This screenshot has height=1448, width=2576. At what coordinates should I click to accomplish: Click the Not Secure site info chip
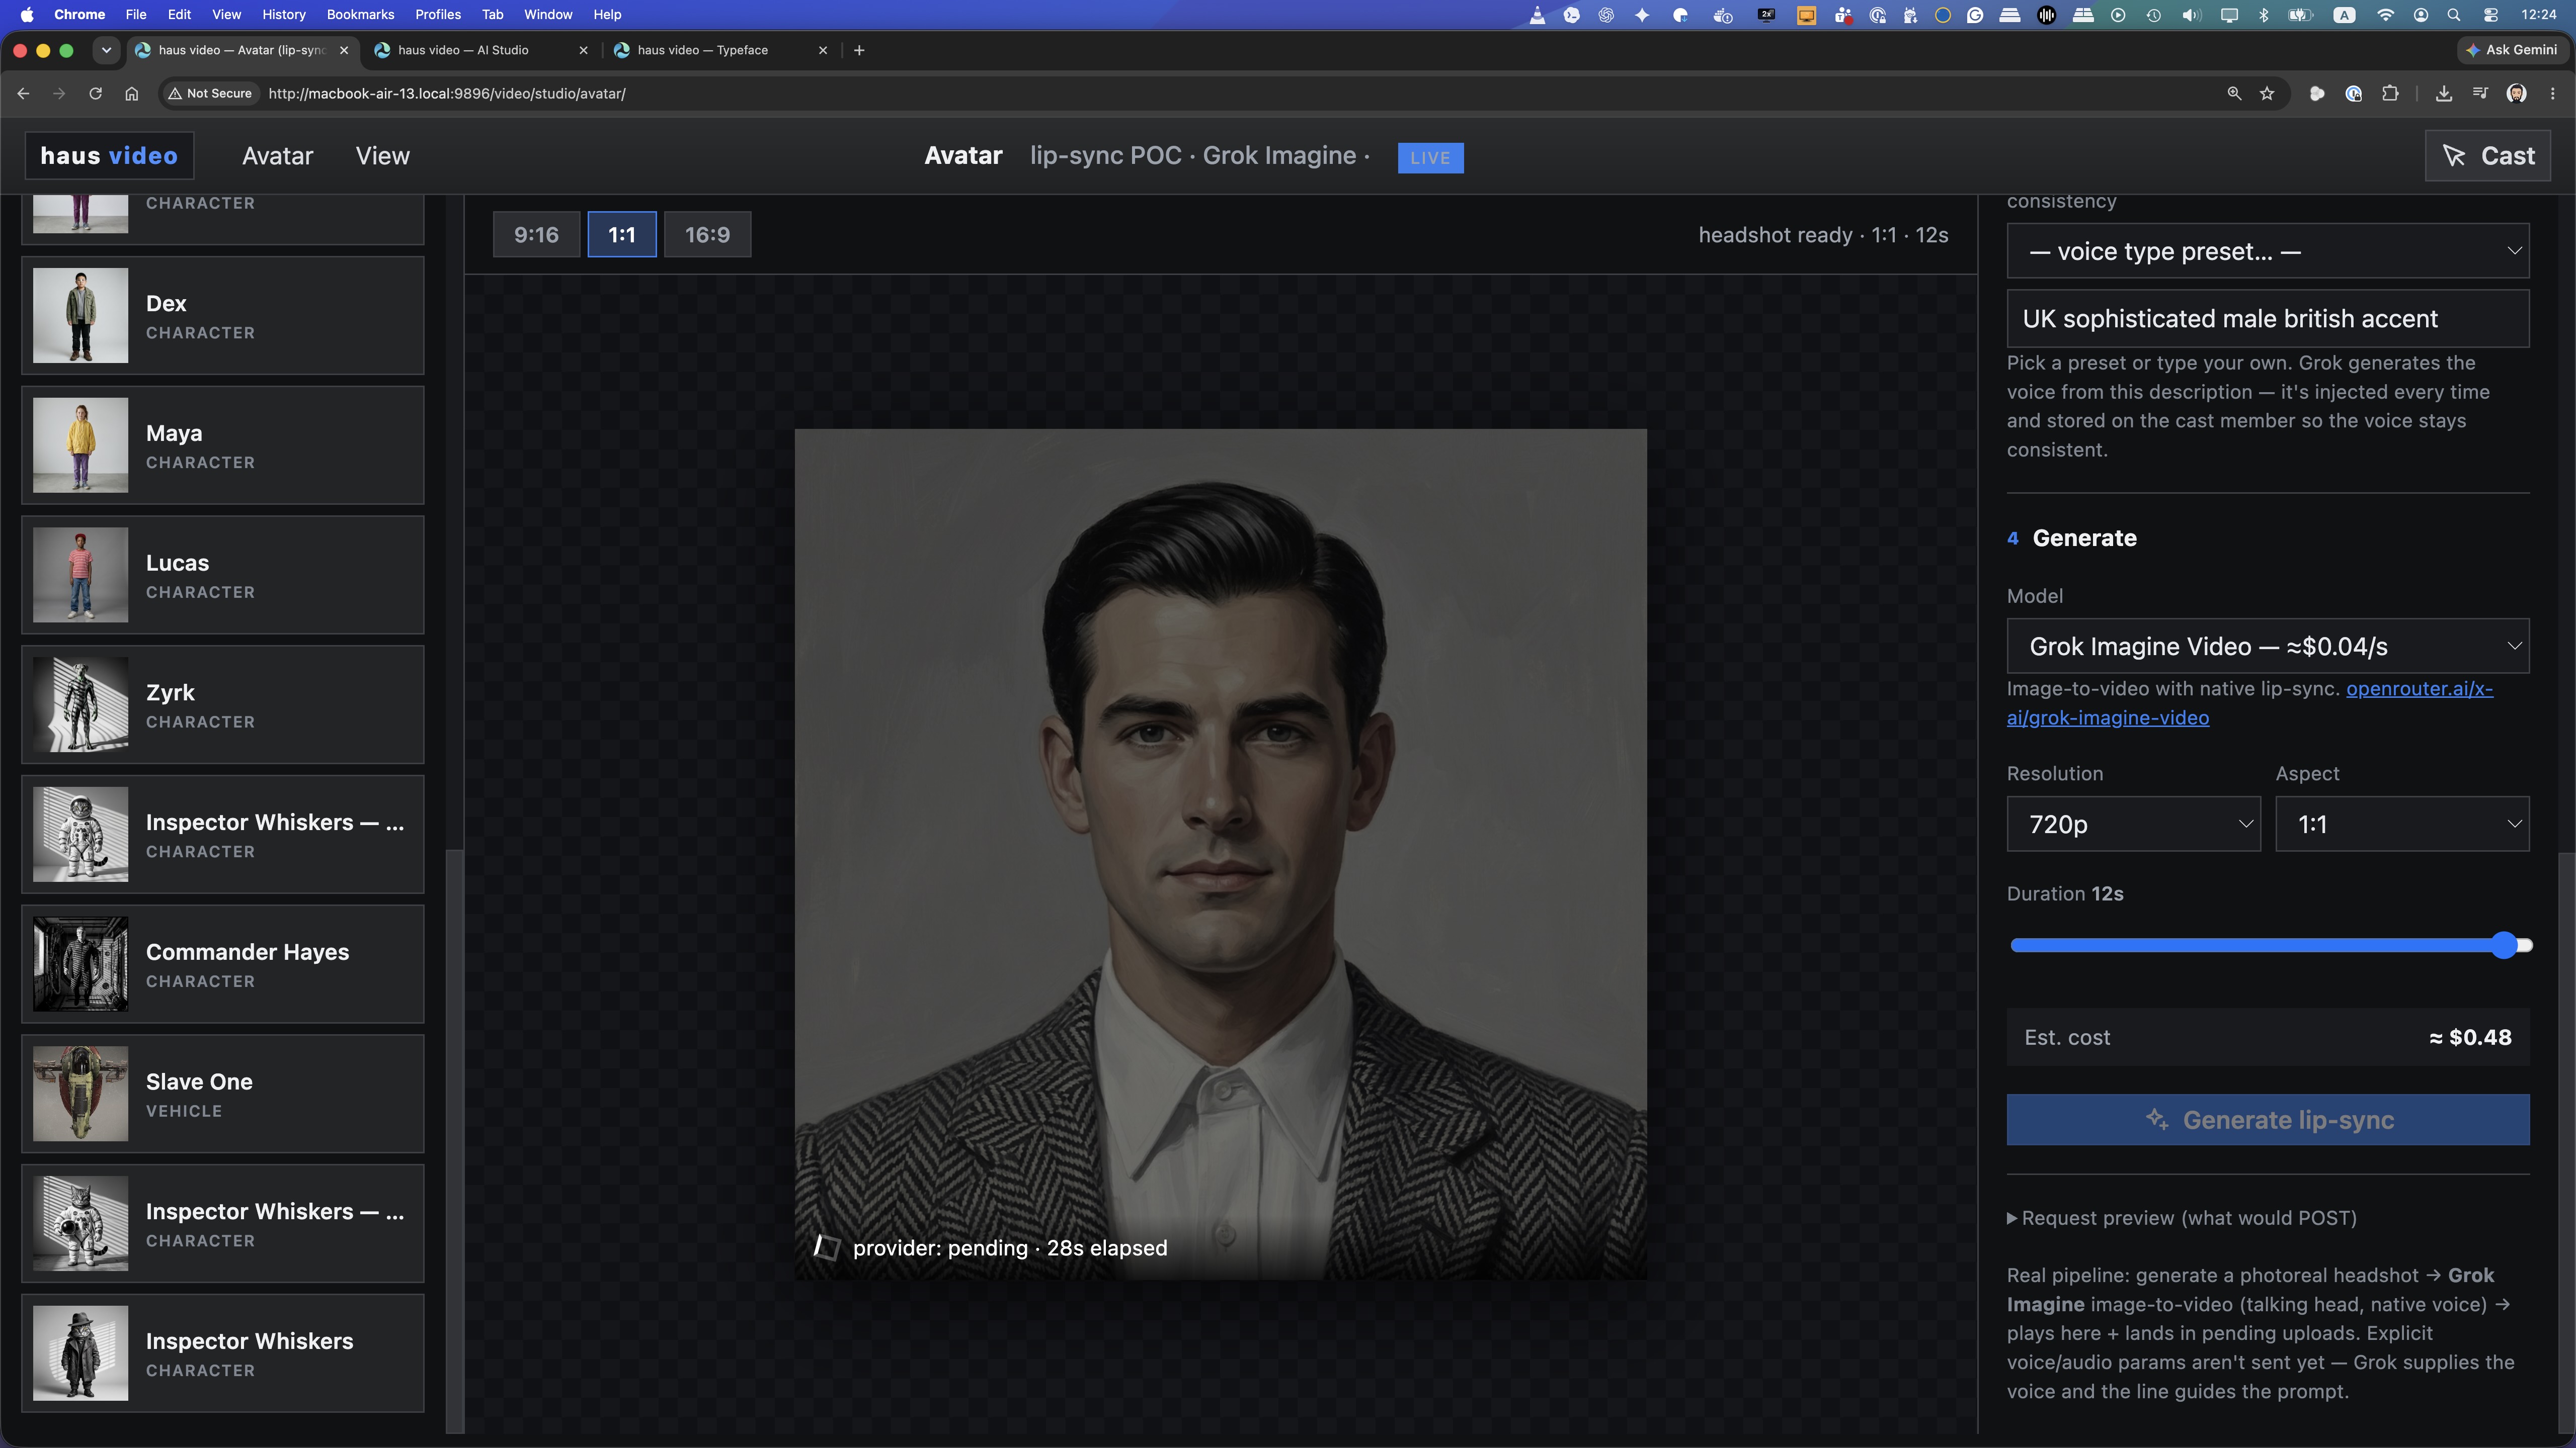[210, 93]
